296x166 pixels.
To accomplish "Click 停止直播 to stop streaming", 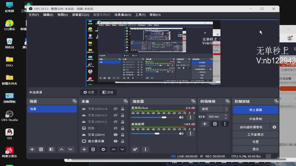I will click(x=255, y=110).
